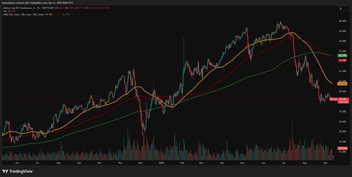
Task: Click the orange 59.76% SMA price label
Action: click(x=343, y=83)
